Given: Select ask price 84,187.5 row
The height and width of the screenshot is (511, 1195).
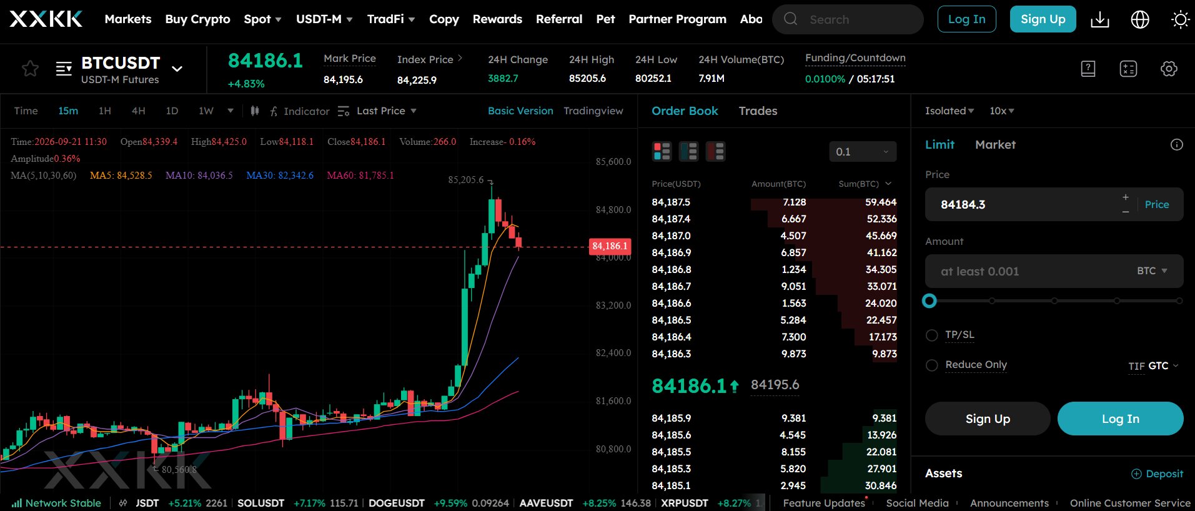Looking at the screenshot, I should pyautogui.click(x=774, y=202).
